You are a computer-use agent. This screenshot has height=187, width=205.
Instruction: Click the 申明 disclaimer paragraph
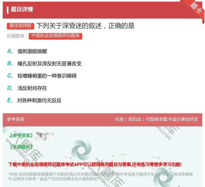point(100,177)
